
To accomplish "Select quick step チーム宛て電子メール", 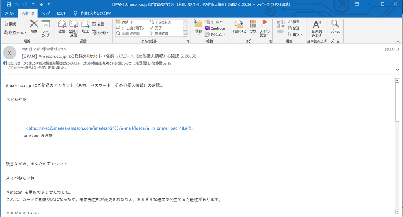I will (x=132, y=28).
